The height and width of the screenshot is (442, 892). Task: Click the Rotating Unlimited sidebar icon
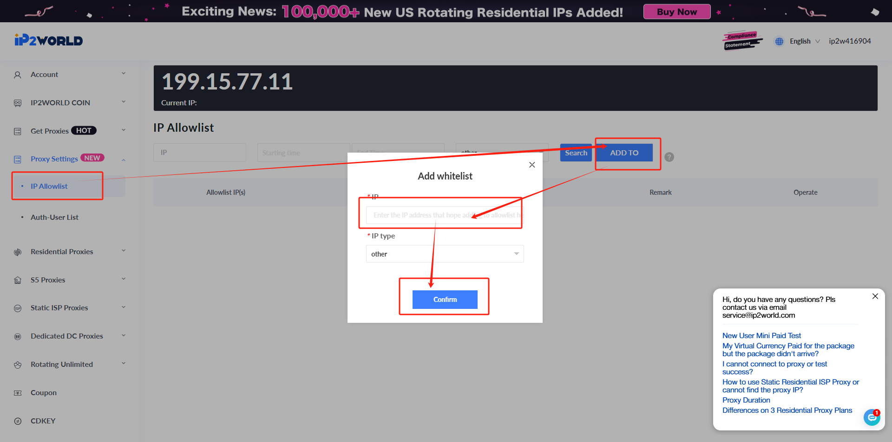[18, 365]
